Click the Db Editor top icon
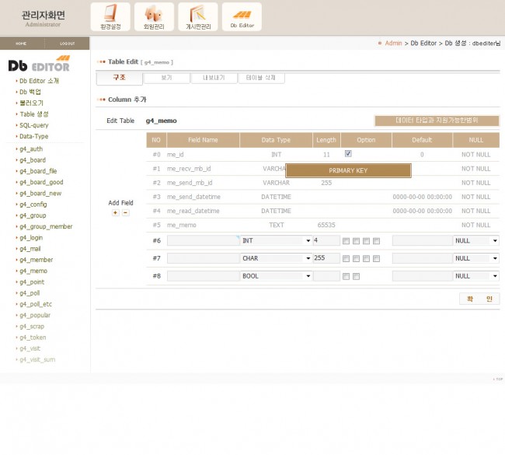Image resolution: width=505 pixels, height=455 pixels. click(x=242, y=16)
